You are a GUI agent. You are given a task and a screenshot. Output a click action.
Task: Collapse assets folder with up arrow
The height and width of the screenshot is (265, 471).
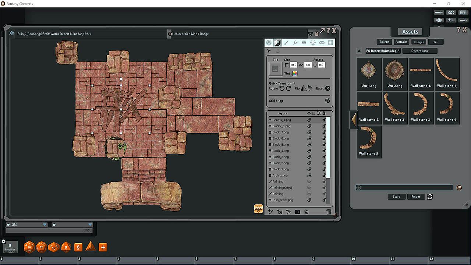click(359, 51)
